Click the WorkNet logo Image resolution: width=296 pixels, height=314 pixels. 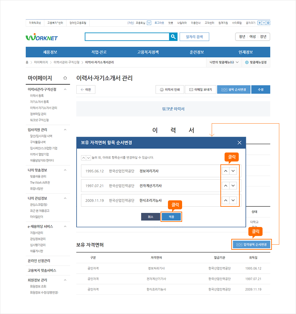coord(42,38)
